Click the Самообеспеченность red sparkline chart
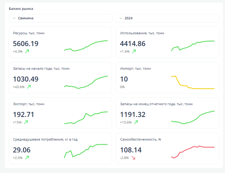Viewport: 225px width, 173px height. (x=193, y=152)
